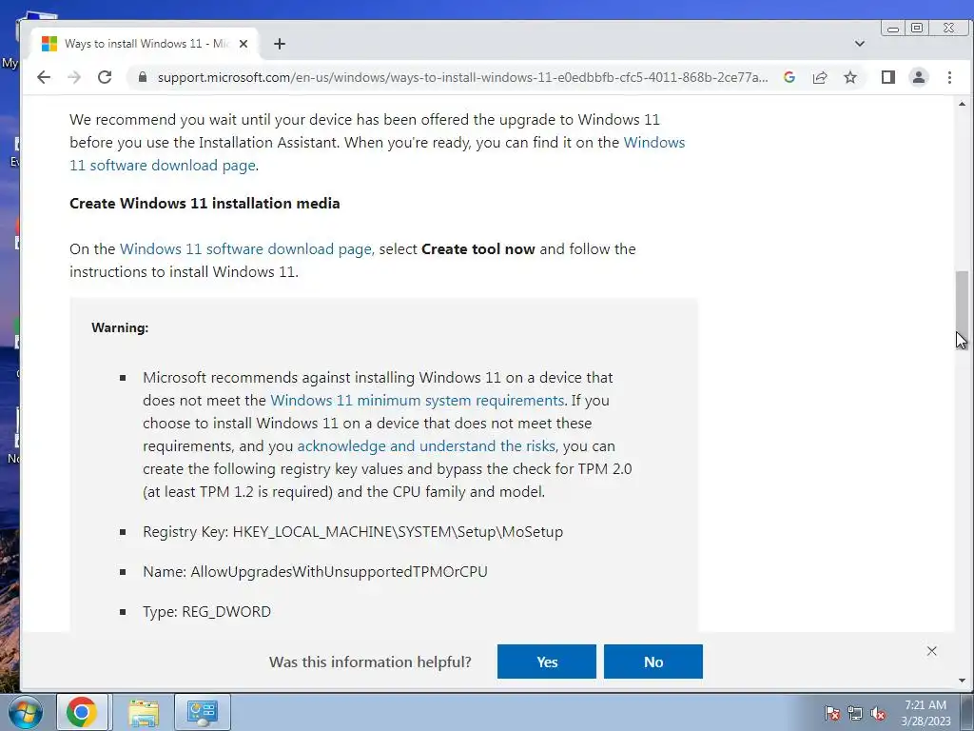Select Type: REG_DWORD text
The width and height of the screenshot is (974, 731).
[x=206, y=612]
